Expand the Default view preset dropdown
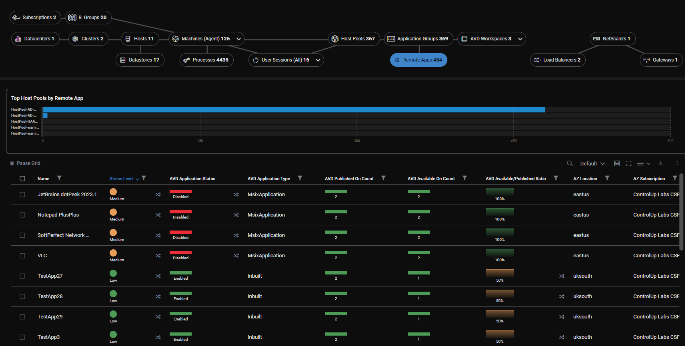 coord(592,163)
